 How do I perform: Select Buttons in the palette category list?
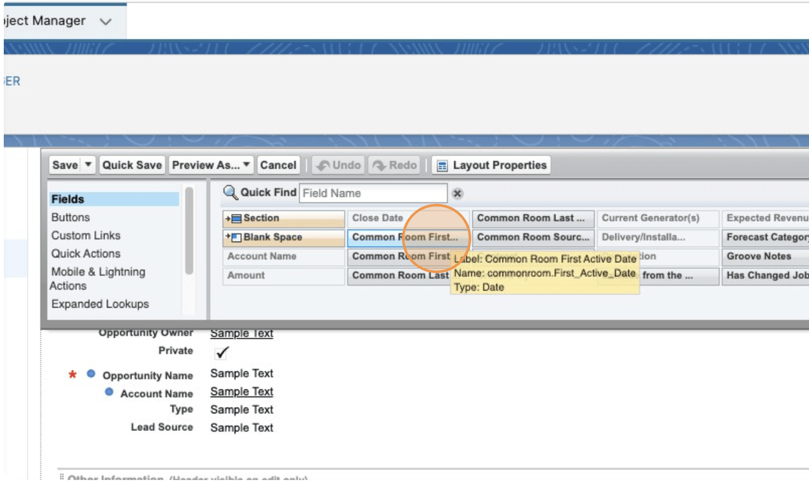click(70, 218)
